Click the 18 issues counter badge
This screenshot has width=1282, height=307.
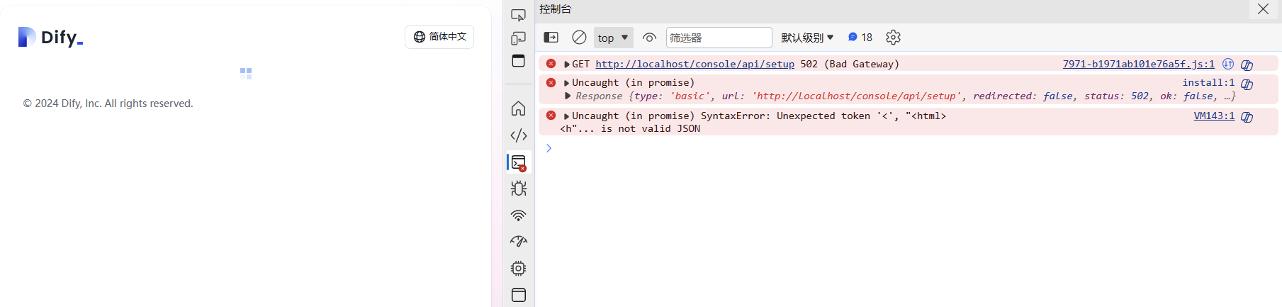tap(860, 38)
